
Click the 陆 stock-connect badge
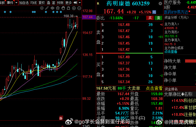coord(154,12)
